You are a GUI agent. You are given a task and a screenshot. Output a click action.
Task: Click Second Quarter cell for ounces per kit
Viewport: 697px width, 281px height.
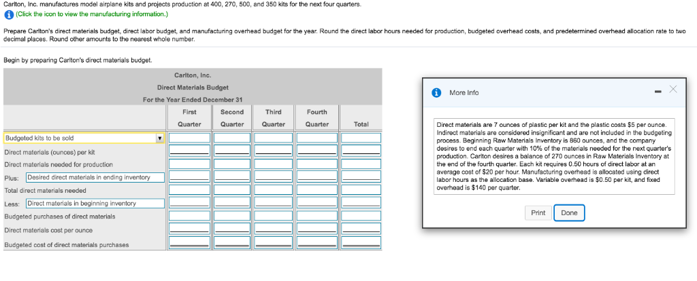click(x=231, y=150)
